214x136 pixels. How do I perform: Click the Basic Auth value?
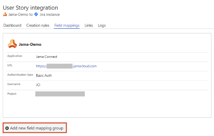44,75
